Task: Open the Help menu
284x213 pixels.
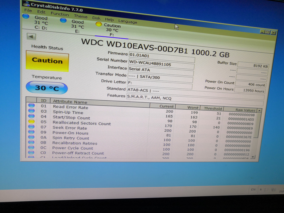Action: click(x=109, y=19)
